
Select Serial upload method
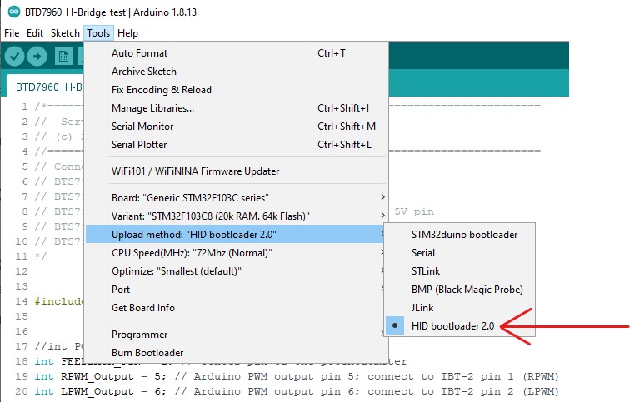pyautogui.click(x=460, y=253)
